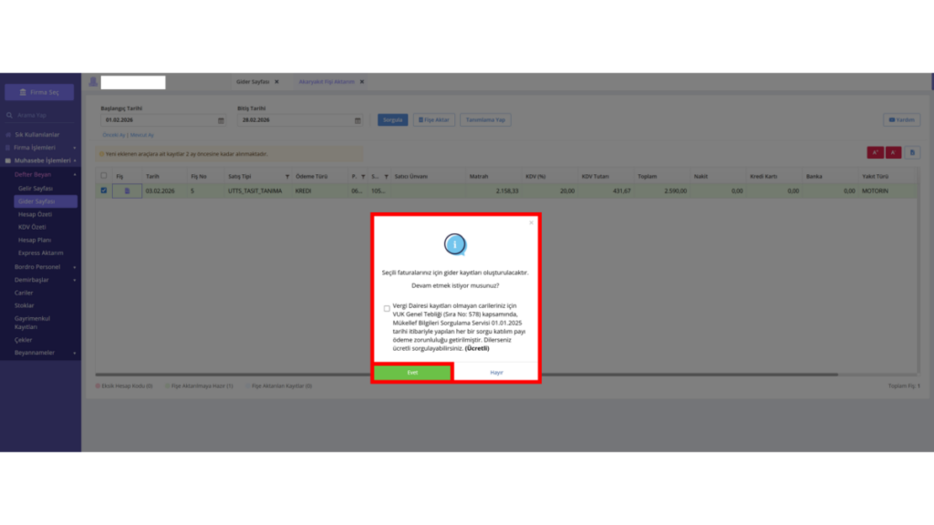The height and width of the screenshot is (525, 934).
Task: Collapse the Defter Beyan submenu
Action: coord(45,174)
